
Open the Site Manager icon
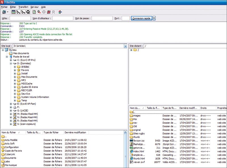4,12
